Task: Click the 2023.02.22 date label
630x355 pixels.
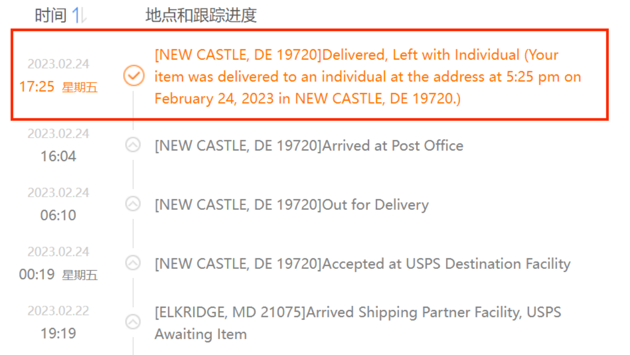Action: pyautogui.click(x=58, y=311)
